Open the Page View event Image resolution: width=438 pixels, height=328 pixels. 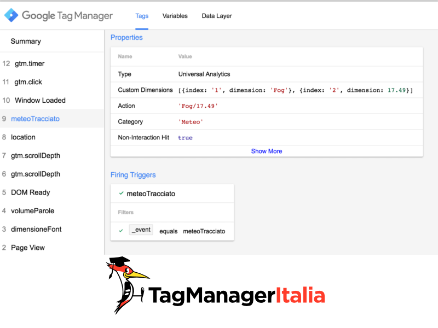27,248
